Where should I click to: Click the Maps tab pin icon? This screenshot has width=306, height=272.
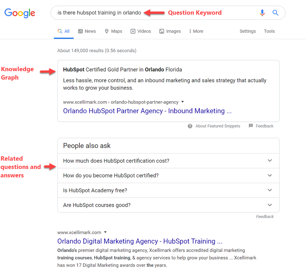(106, 31)
